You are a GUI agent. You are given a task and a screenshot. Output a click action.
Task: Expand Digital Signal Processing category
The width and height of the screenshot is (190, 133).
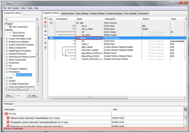click(7, 51)
